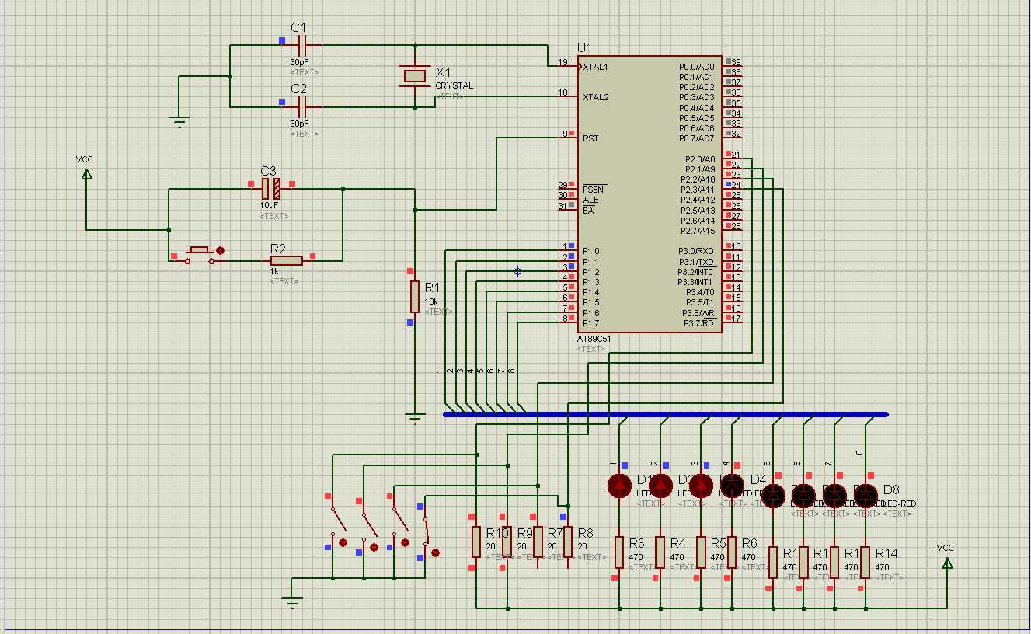Click the U1 reference label
Screen dimensions: 1031x634
point(585,47)
